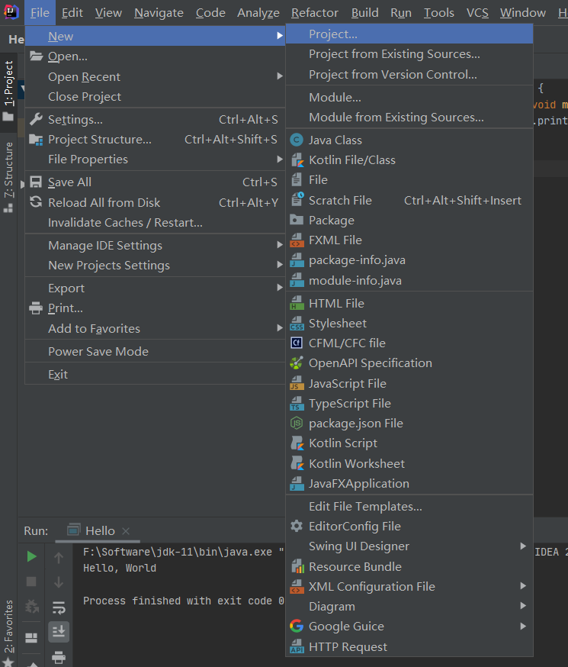Click the plain File icon entry
The width and height of the screenshot is (568, 667).
point(297,180)
